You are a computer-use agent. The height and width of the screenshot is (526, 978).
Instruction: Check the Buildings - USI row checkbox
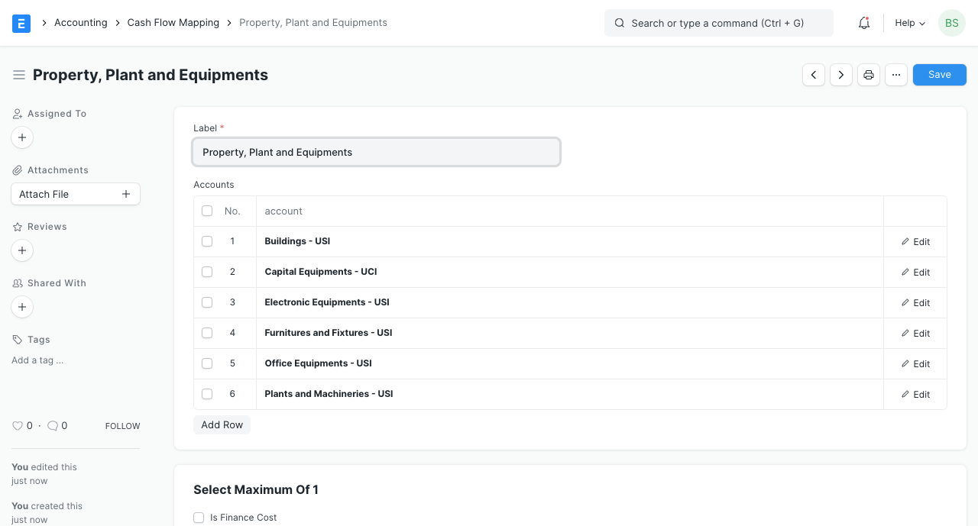click(x=207, y=241)
